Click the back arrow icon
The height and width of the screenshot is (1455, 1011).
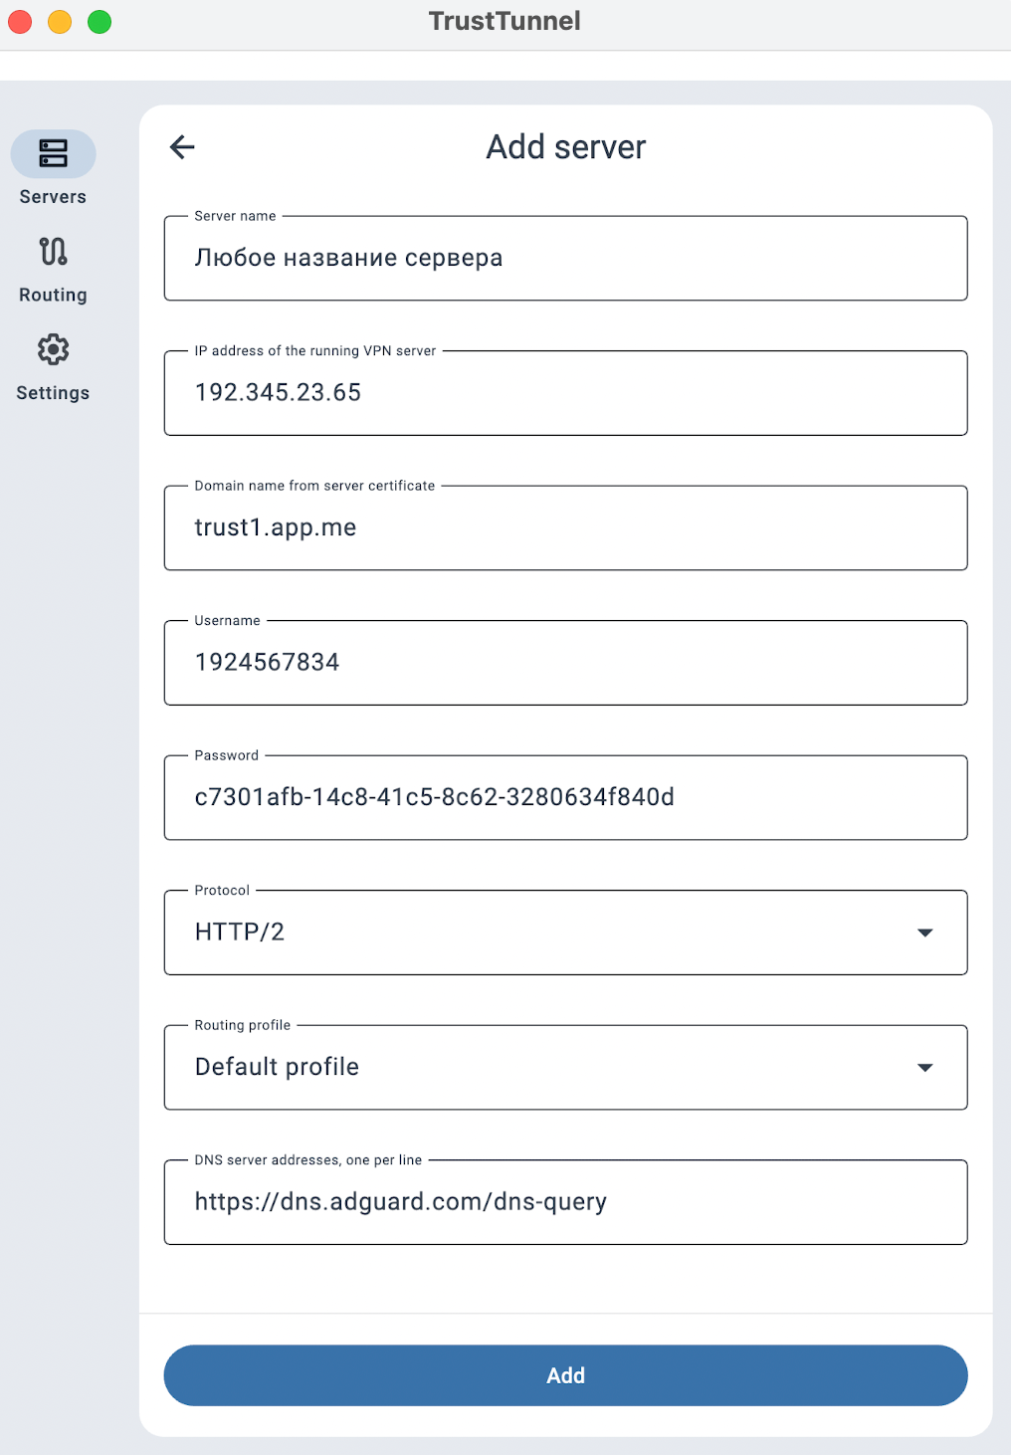(182, 147)
